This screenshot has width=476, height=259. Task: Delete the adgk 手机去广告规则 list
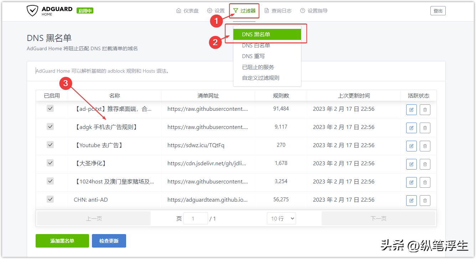[x=425, y=128]
